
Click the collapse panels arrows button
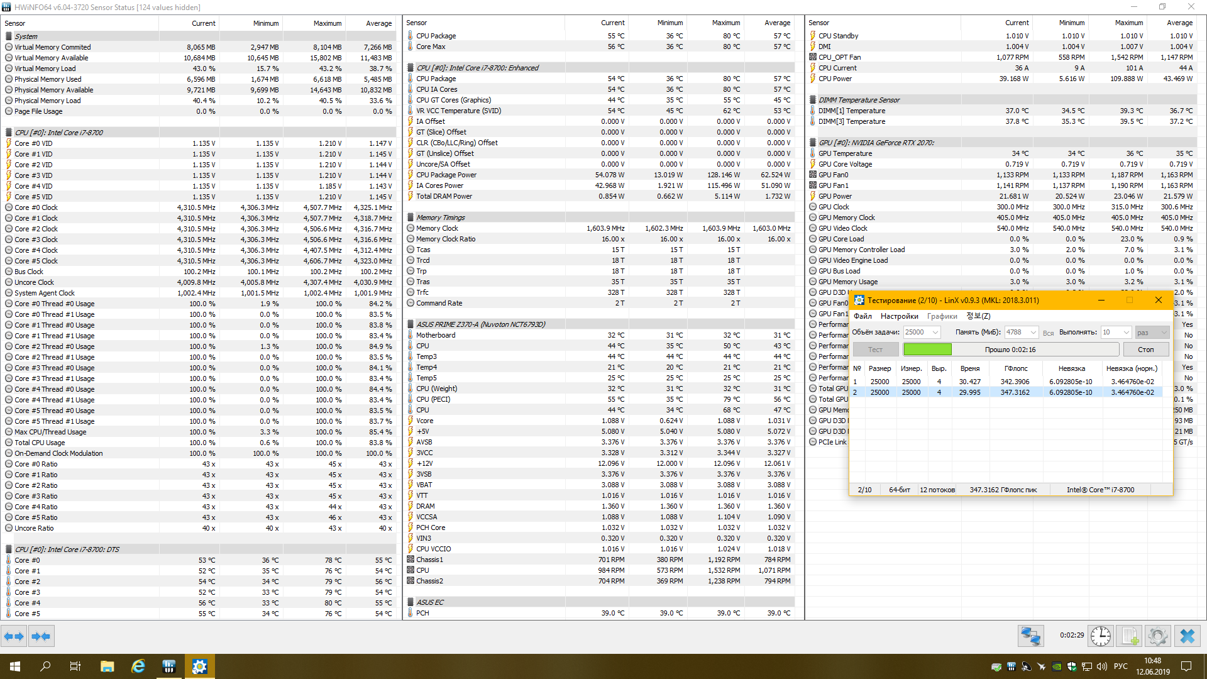(x=41, y=636)
